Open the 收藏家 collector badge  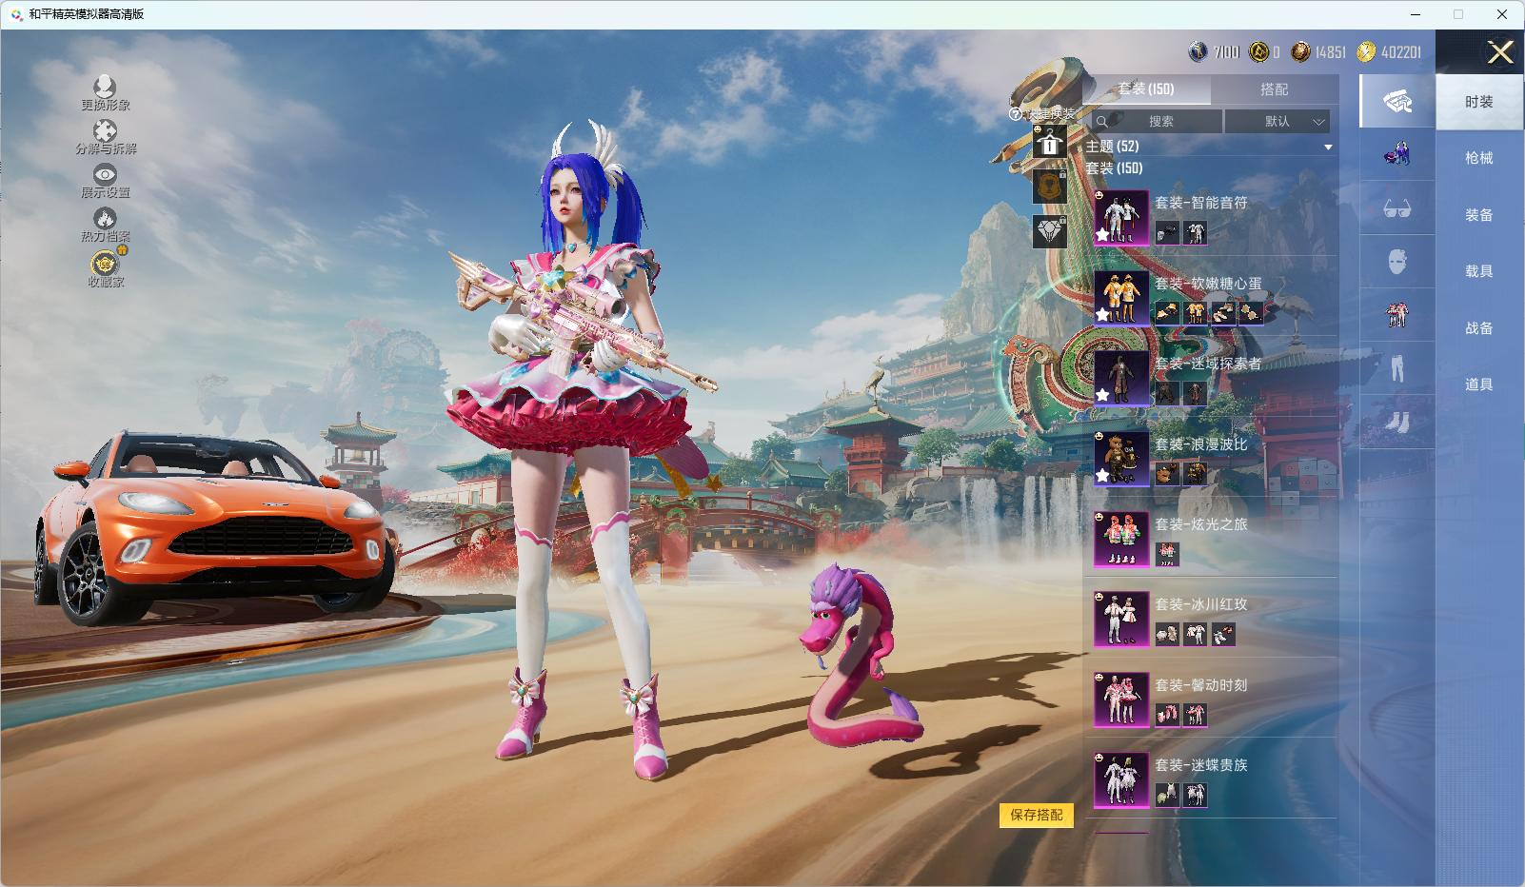(x=105, y=264)
